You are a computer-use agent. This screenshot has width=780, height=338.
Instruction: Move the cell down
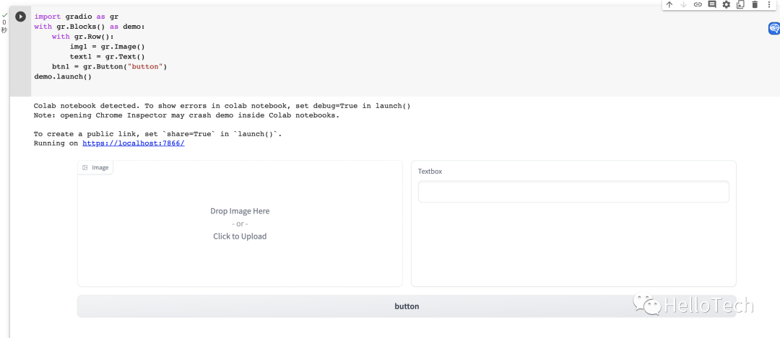point(683,4)
